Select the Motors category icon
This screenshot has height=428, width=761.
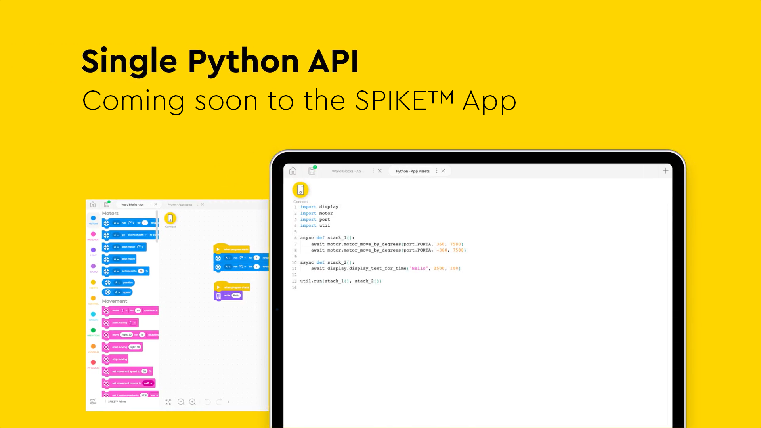click(93, 218)
